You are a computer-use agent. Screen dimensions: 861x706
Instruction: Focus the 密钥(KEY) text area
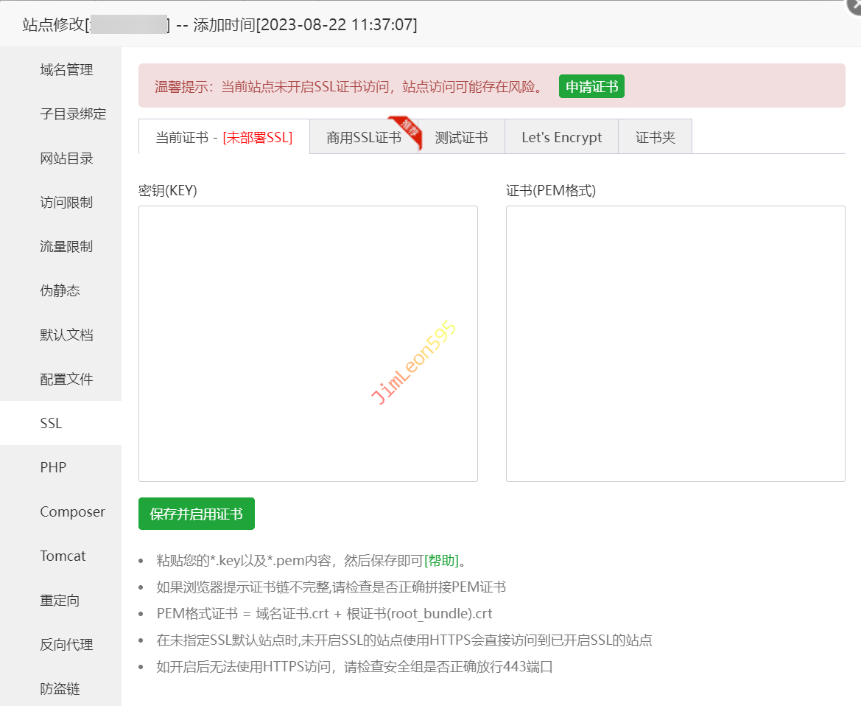click(308, 343)
